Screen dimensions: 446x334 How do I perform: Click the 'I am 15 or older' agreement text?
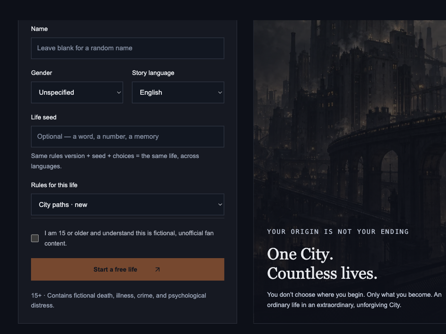click(129, 238)
